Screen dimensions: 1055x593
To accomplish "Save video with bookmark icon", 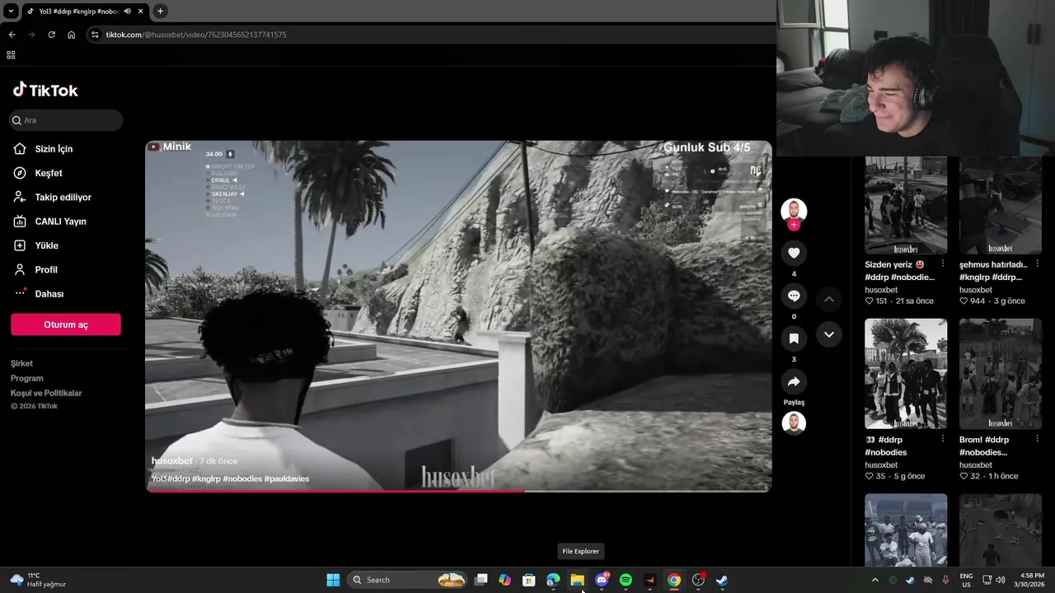I will (x=794, y=339).
